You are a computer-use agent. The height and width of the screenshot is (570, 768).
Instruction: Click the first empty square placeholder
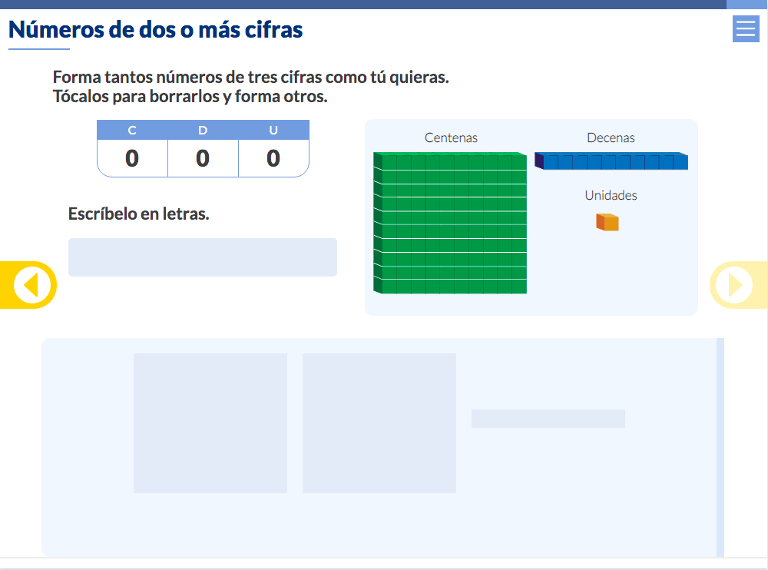pyautogui.click(x=210, y=423)
